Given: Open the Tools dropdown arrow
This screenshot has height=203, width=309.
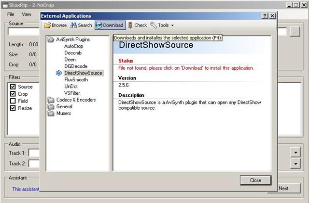Looking at the screenshot, I should pos(172,25).
